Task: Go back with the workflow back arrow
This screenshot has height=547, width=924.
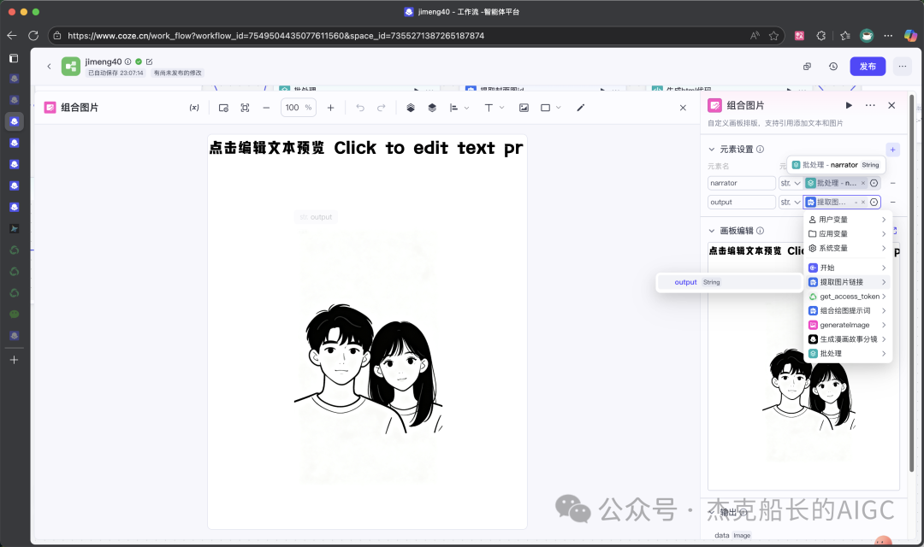Action: (49, 67)
